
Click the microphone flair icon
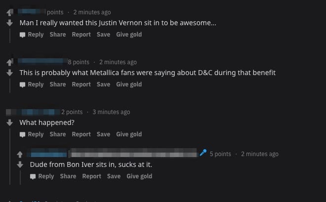click(203, 154)
